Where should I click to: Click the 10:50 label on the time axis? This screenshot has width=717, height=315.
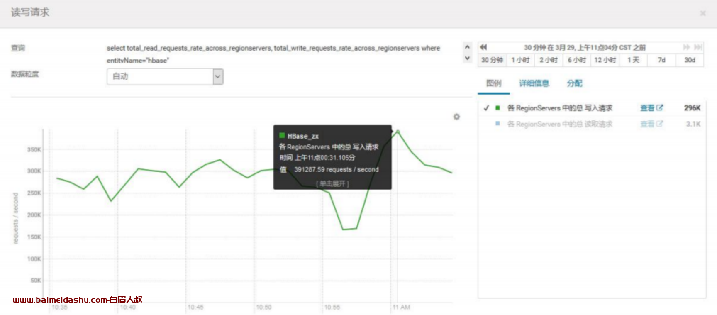pos(263,307)
